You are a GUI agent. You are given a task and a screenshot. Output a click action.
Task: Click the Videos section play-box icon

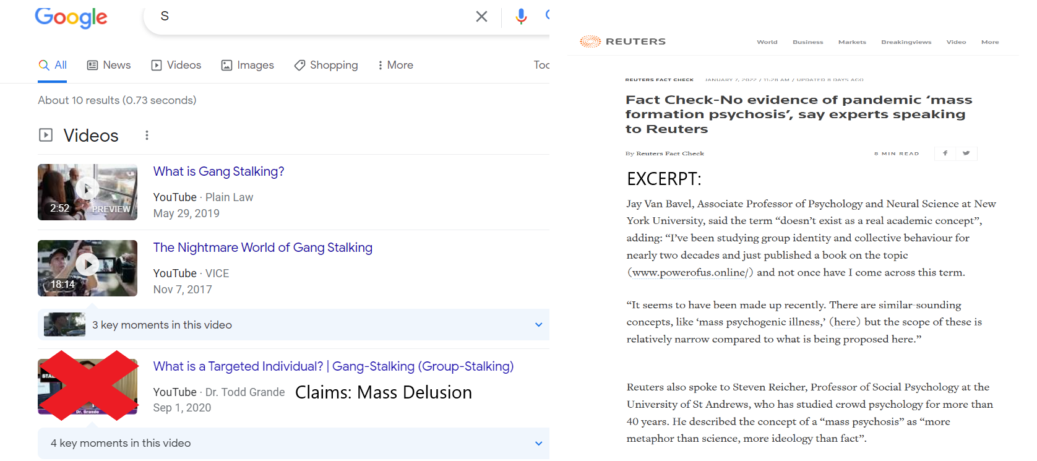click(x=46, y=135)
